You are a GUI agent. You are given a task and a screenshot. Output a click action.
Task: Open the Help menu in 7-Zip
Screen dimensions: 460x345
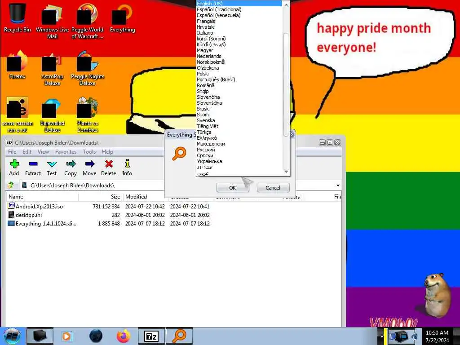point(107,152)
